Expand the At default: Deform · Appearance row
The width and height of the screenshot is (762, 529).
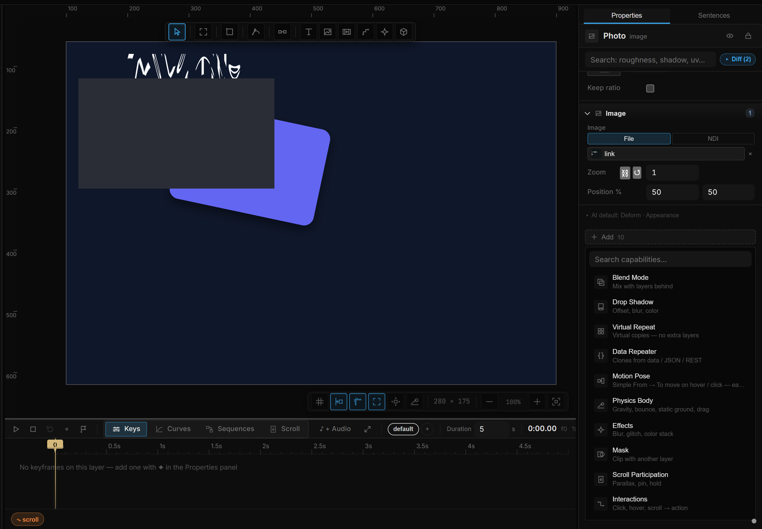coord(633,215)
